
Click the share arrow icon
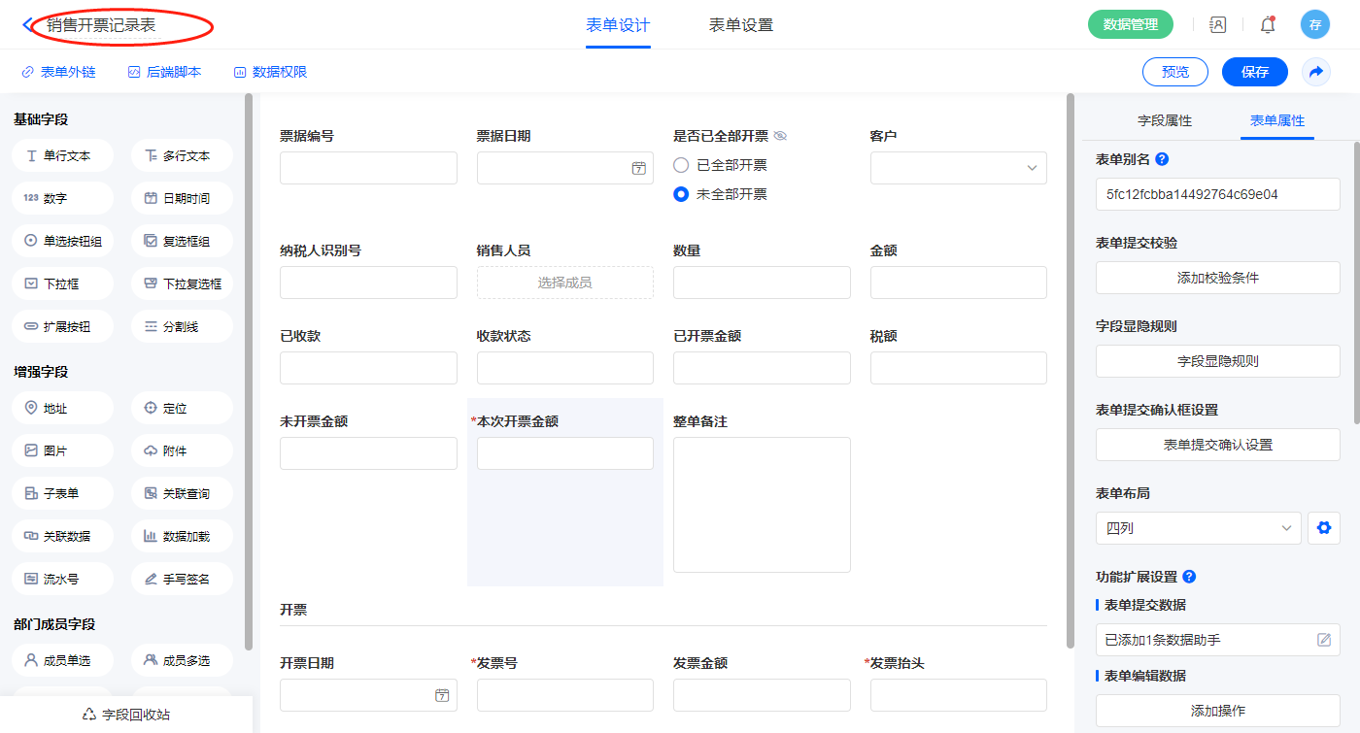[x=1316, y=72]
